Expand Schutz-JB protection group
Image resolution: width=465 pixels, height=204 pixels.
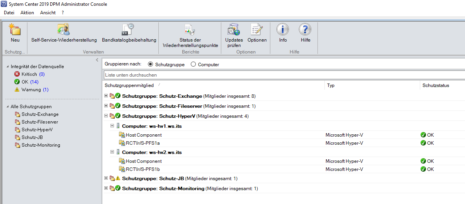106,178
